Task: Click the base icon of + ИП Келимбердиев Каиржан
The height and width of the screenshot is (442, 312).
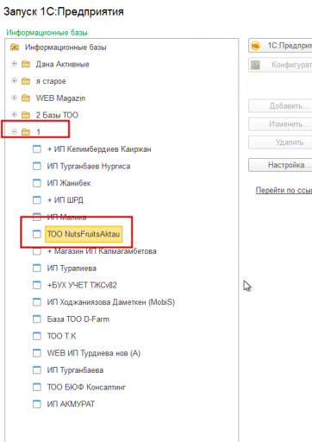Action: (37, 148)
